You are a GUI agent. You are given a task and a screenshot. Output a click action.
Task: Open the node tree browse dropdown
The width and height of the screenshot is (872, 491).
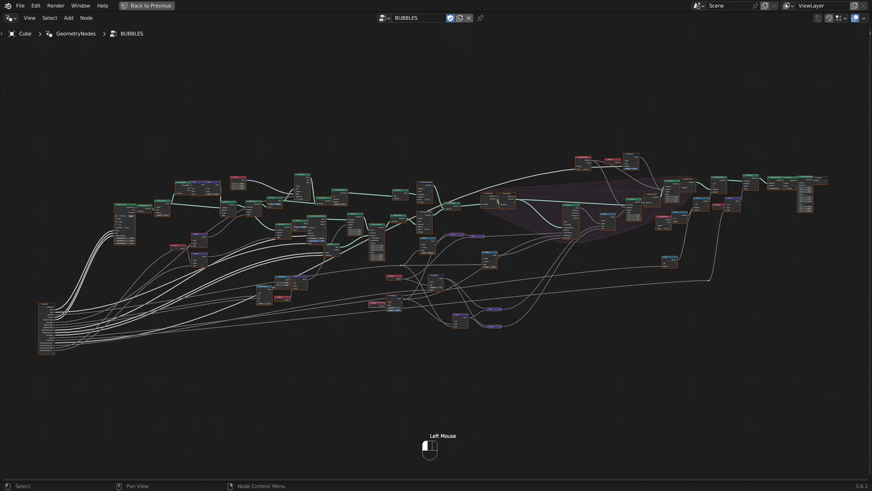(385, 18)
